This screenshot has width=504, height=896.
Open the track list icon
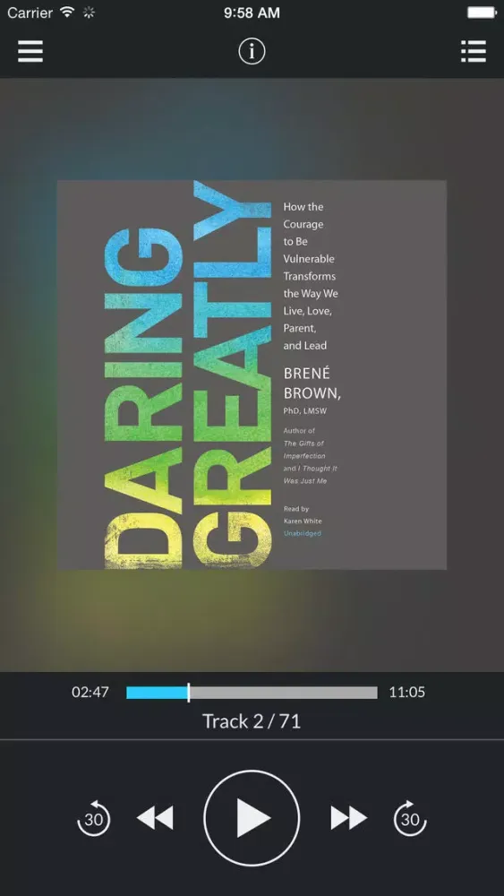pyautogui.click(x=474, y=51)
